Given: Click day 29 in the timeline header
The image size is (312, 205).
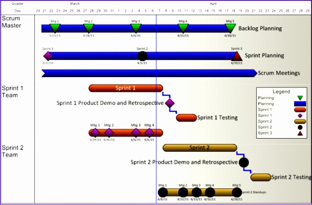Looking at the screenshot, I should (x=308, y=11).
